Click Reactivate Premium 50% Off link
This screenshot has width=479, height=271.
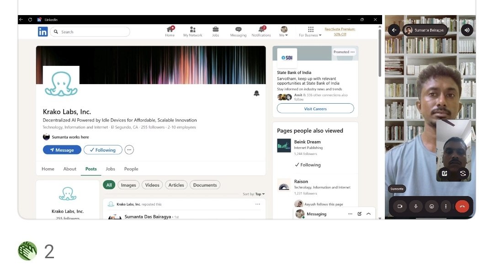340,32
